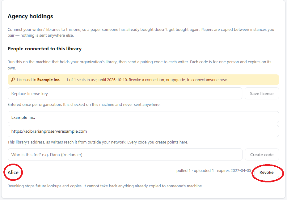The width and height of the screenshot is (287, 200).
Task: Edit the organization name field Example Inc.
Action: 143,117
